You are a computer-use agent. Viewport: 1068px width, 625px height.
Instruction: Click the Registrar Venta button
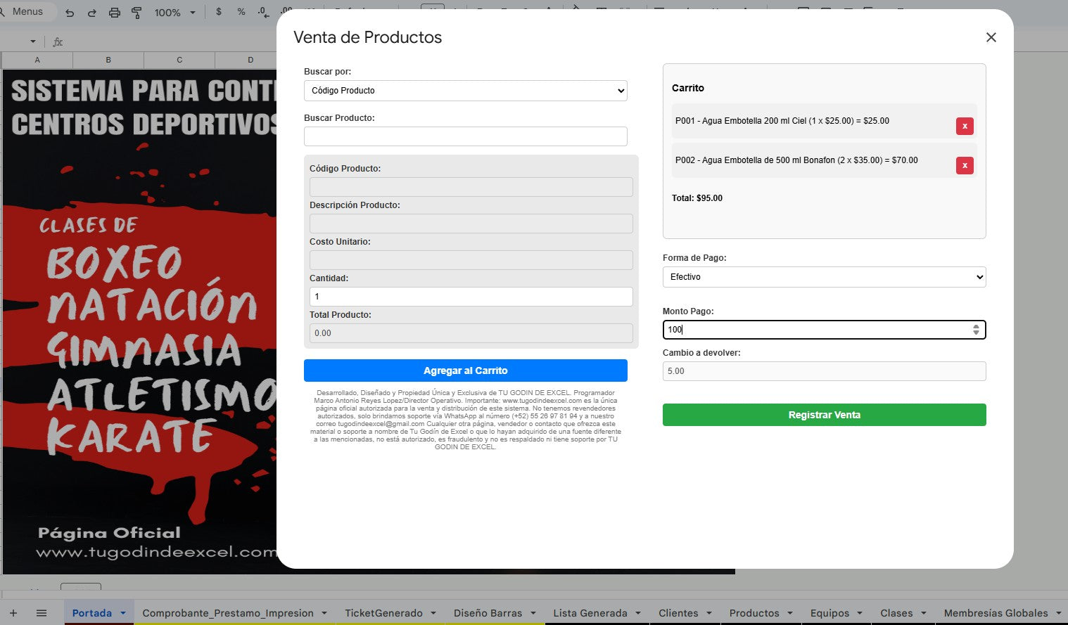click(825, 415)
